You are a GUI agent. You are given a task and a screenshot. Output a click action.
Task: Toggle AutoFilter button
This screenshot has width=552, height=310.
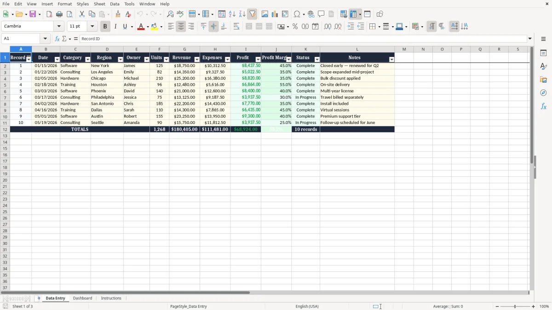(x=253, y=14)
